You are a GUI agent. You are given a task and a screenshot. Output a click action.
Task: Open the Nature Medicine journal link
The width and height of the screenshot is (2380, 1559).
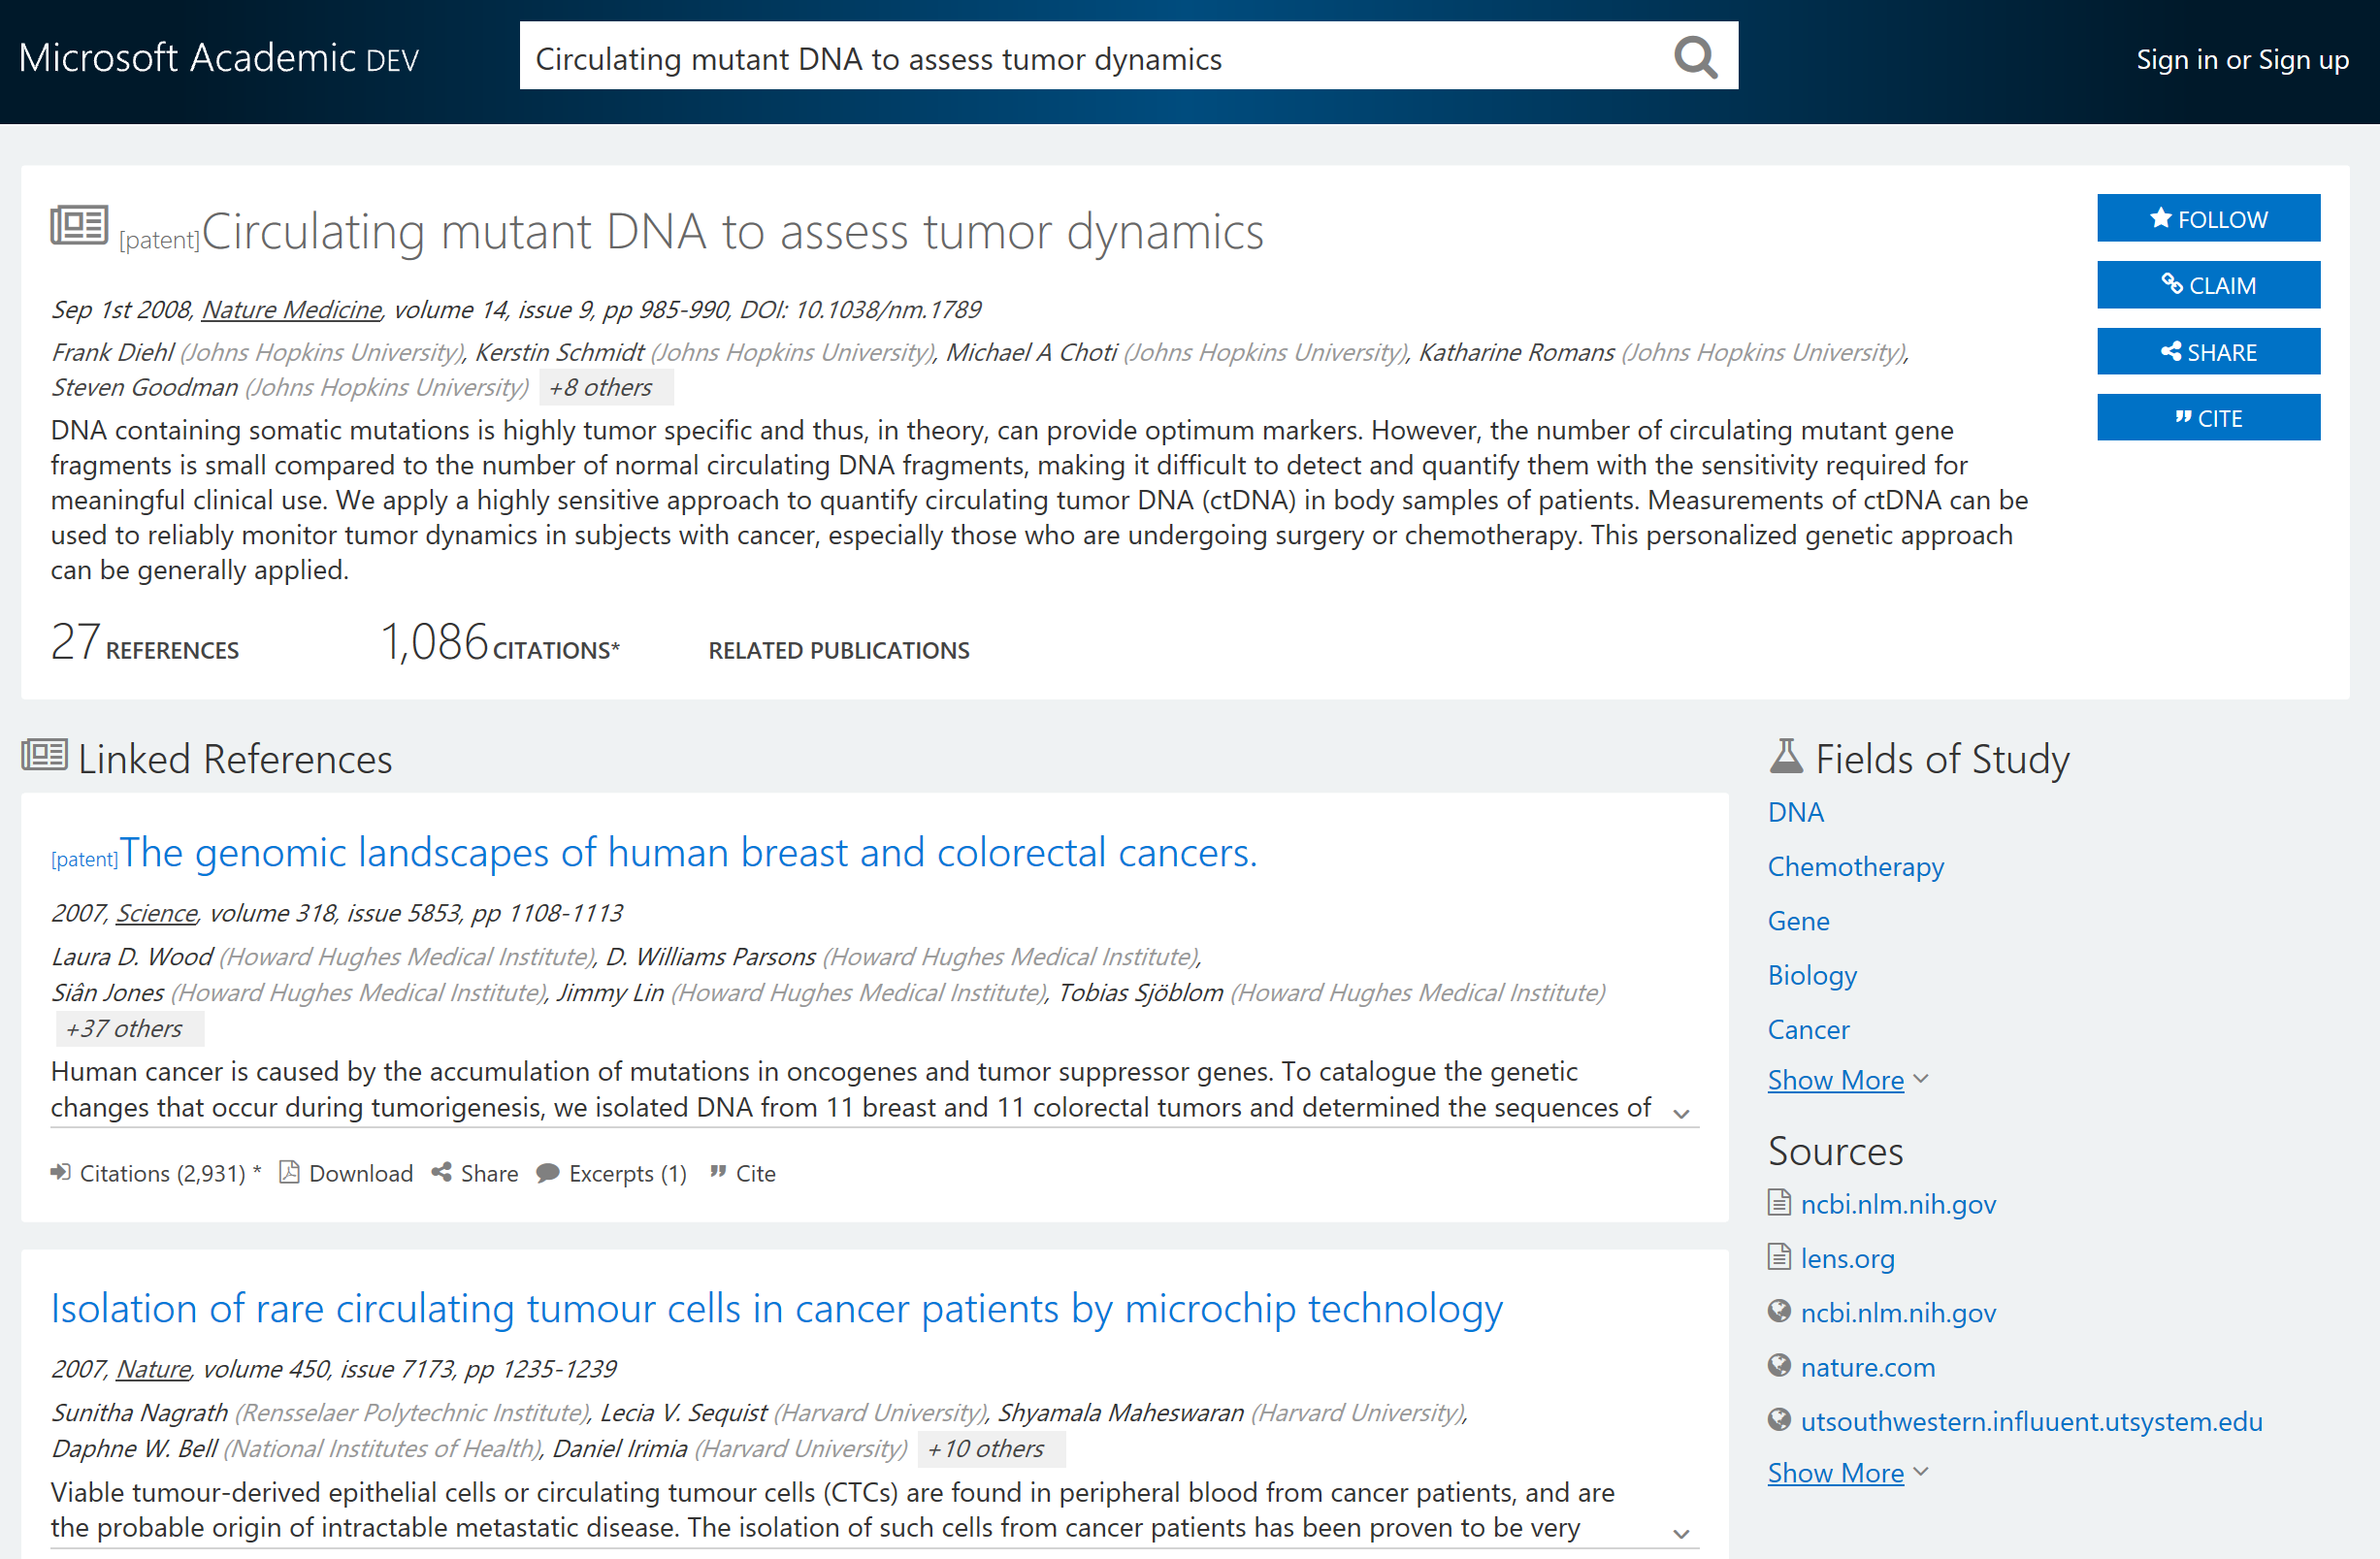tap(291, 310)
